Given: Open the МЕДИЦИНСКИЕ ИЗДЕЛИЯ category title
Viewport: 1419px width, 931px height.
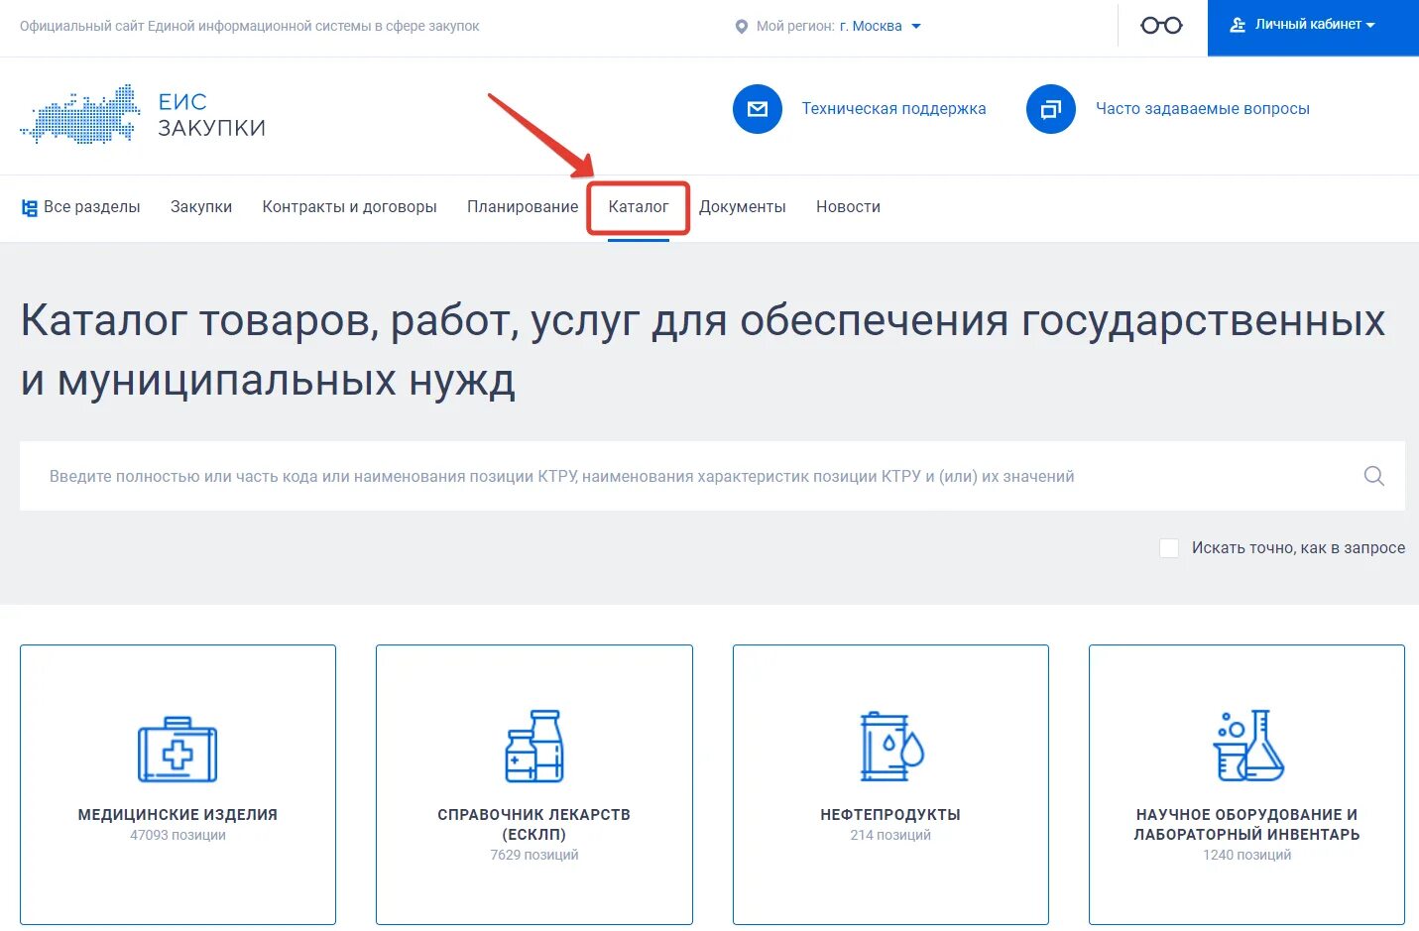Looking at the screenshot, I should pos(177,815).
